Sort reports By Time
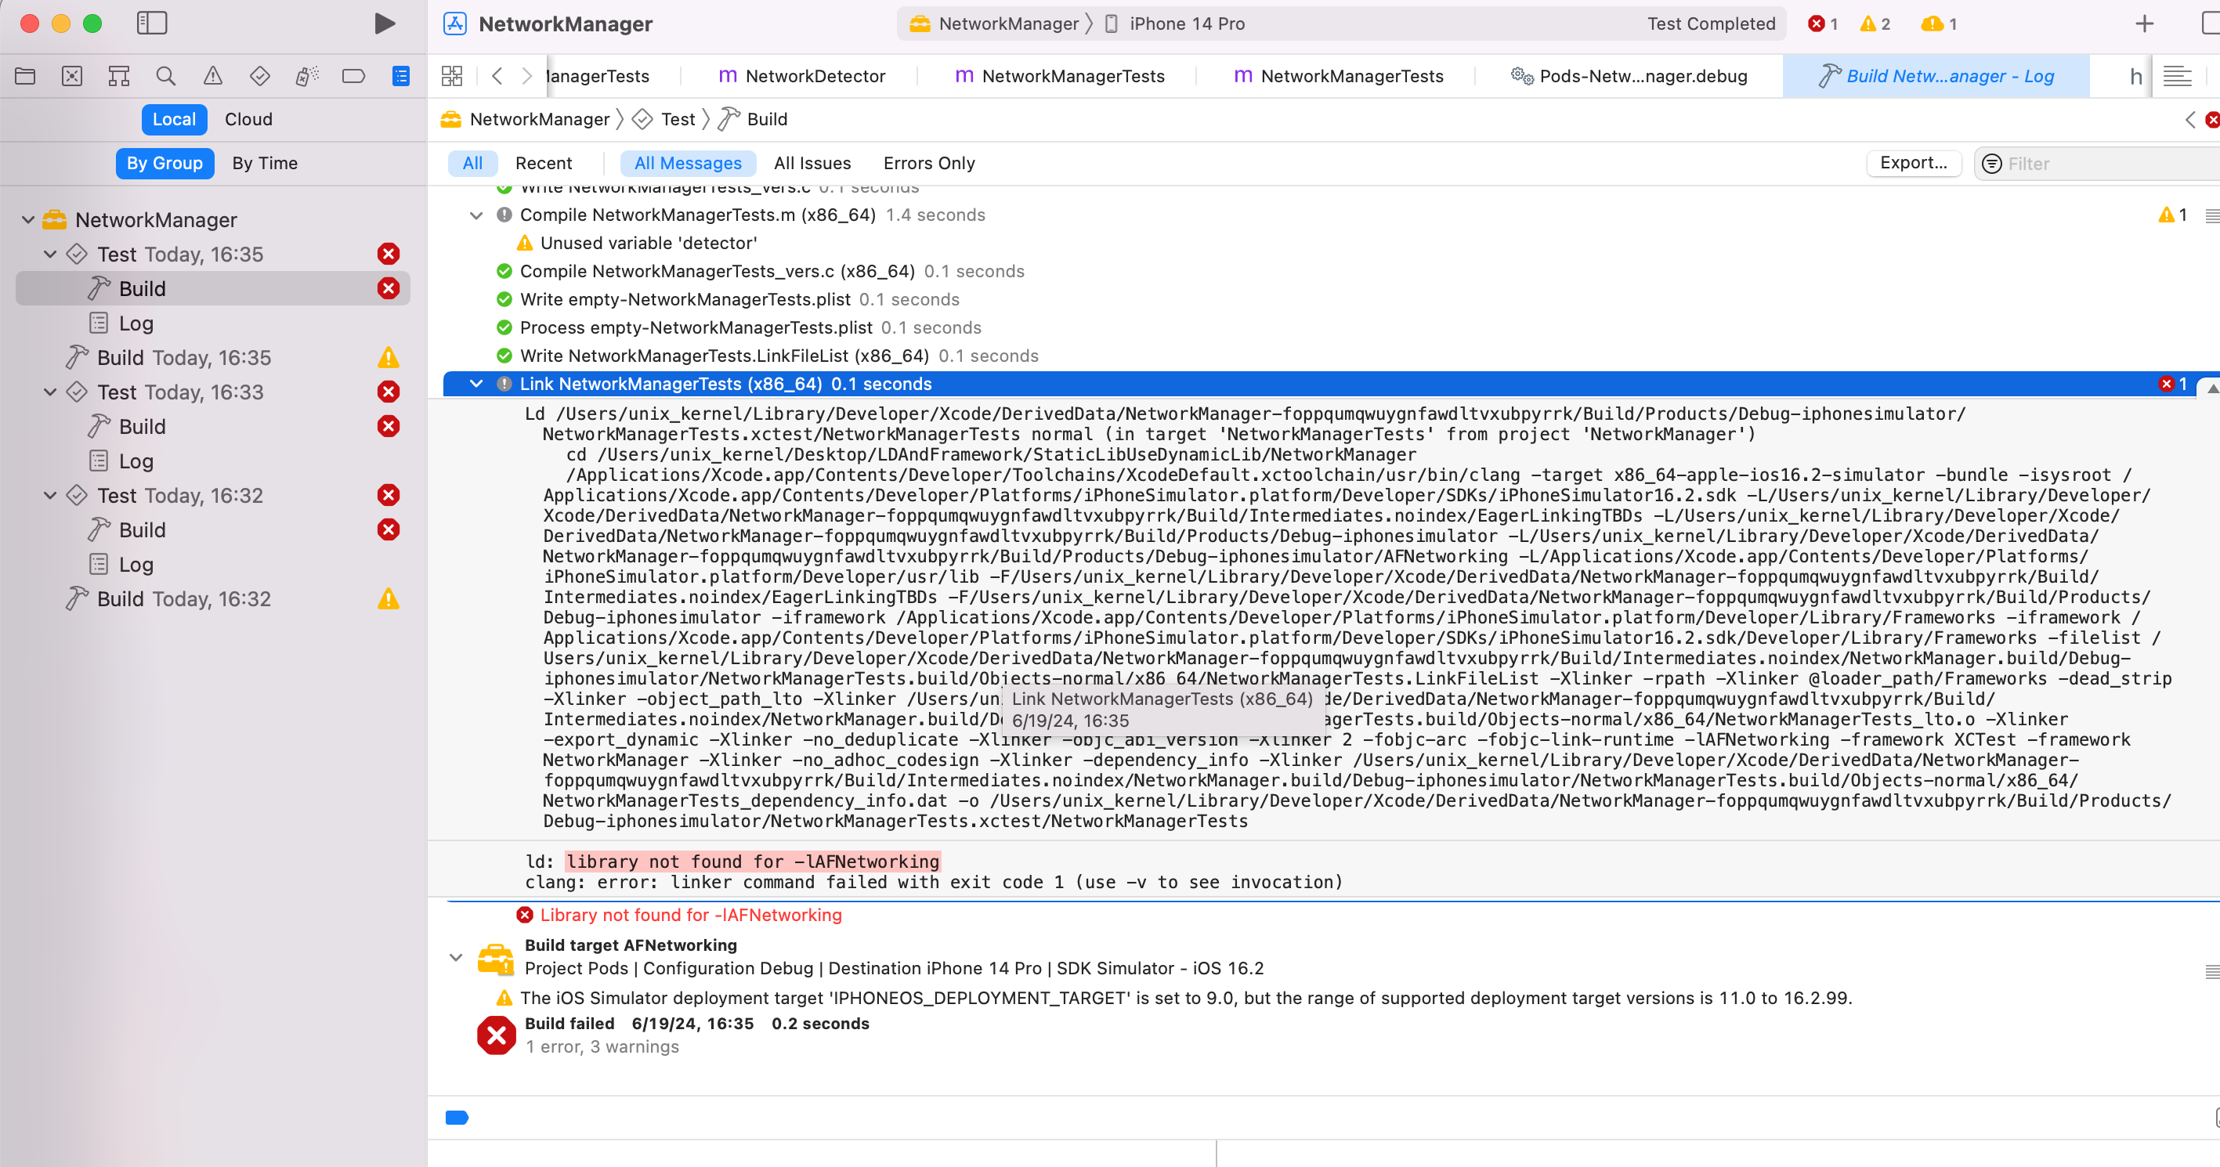2220x1167 pixels. point(265,163)
